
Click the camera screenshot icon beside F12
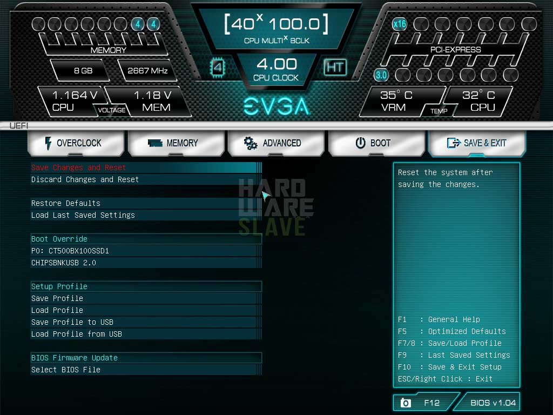406,403
